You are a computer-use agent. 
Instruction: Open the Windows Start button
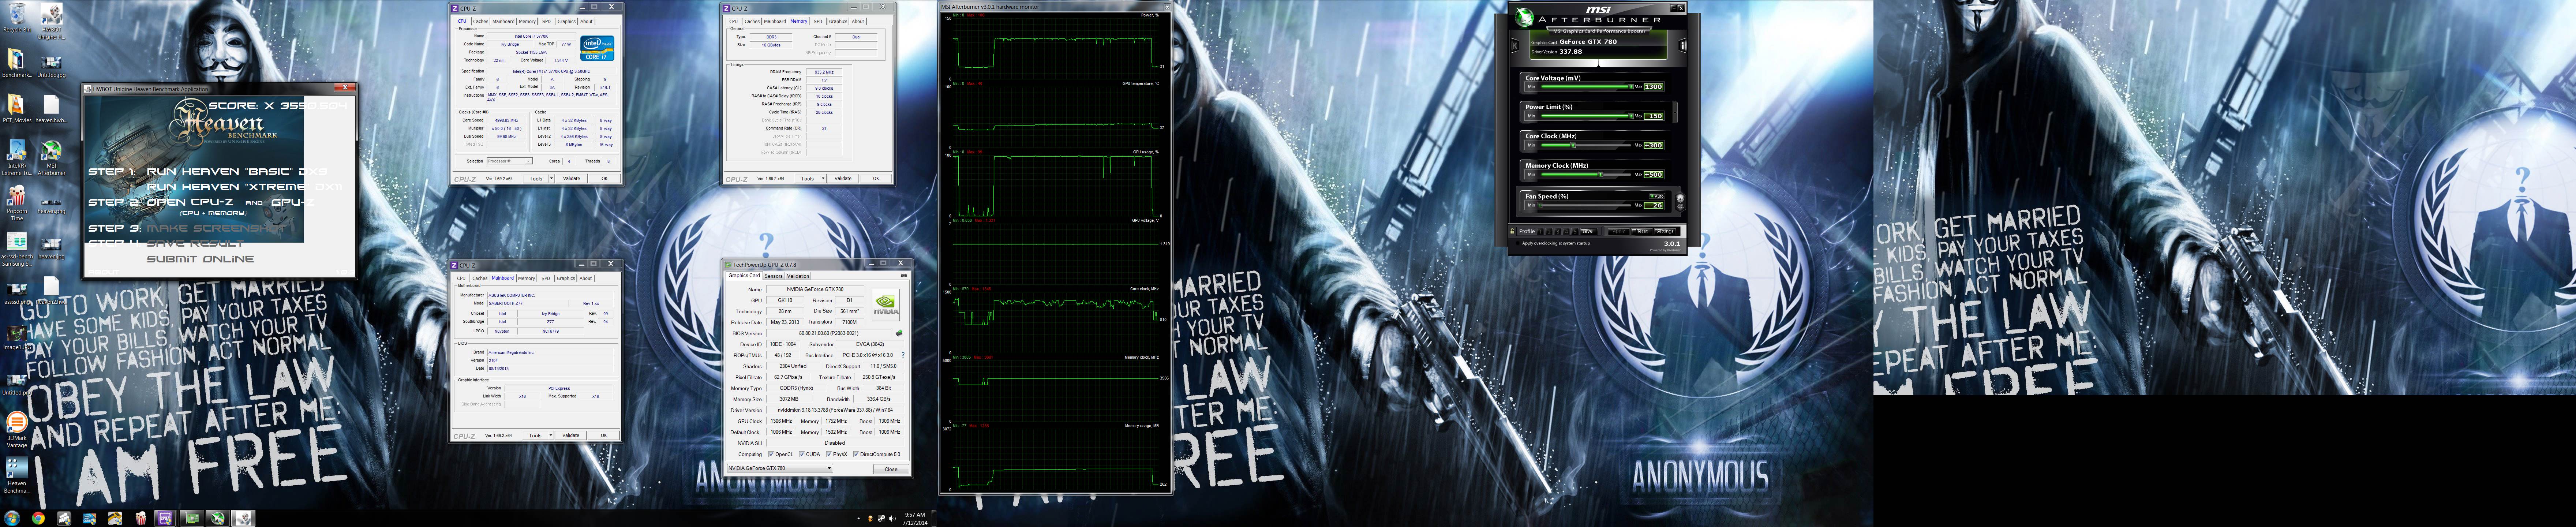pos(12,518)
